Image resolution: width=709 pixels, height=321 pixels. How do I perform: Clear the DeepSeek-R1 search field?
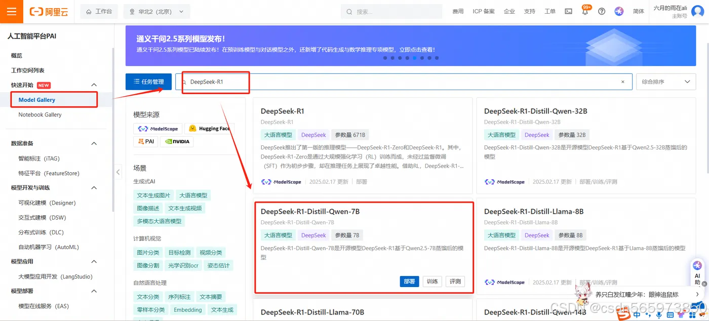622,82
